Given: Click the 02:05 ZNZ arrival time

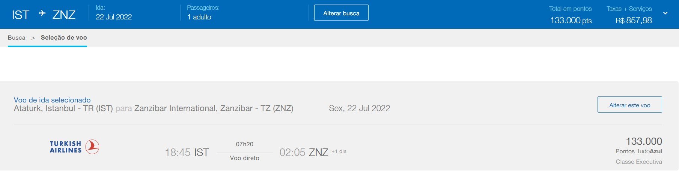Looking at the screenshot, I should pyautogui.click(x=304, y=152).
